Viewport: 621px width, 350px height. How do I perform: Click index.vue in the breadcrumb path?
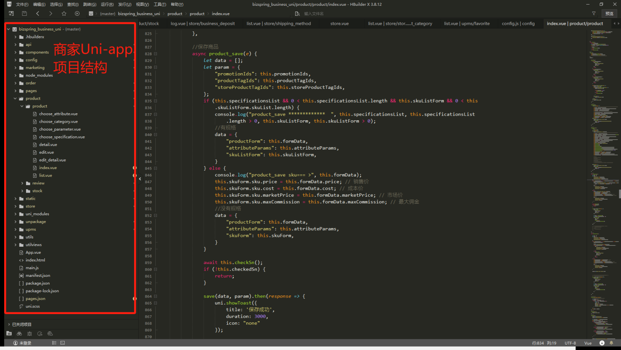pyautogui.click(x=221, y=14)
